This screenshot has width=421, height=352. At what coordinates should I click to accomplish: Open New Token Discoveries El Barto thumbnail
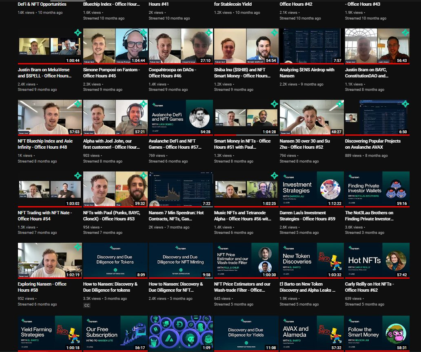click(312, 260)
